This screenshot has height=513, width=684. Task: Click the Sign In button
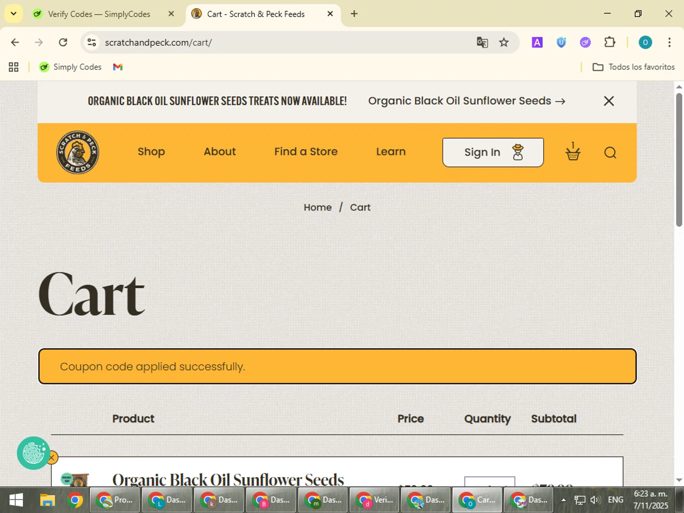tap(493, 152)
